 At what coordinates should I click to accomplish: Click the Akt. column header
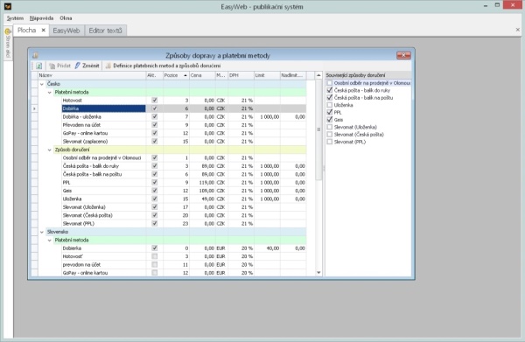[x=154, y=75]
